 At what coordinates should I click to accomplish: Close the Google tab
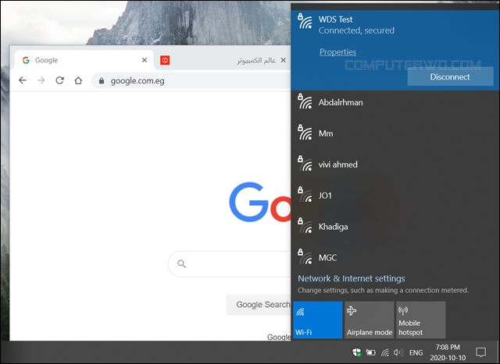coord(145,60)
